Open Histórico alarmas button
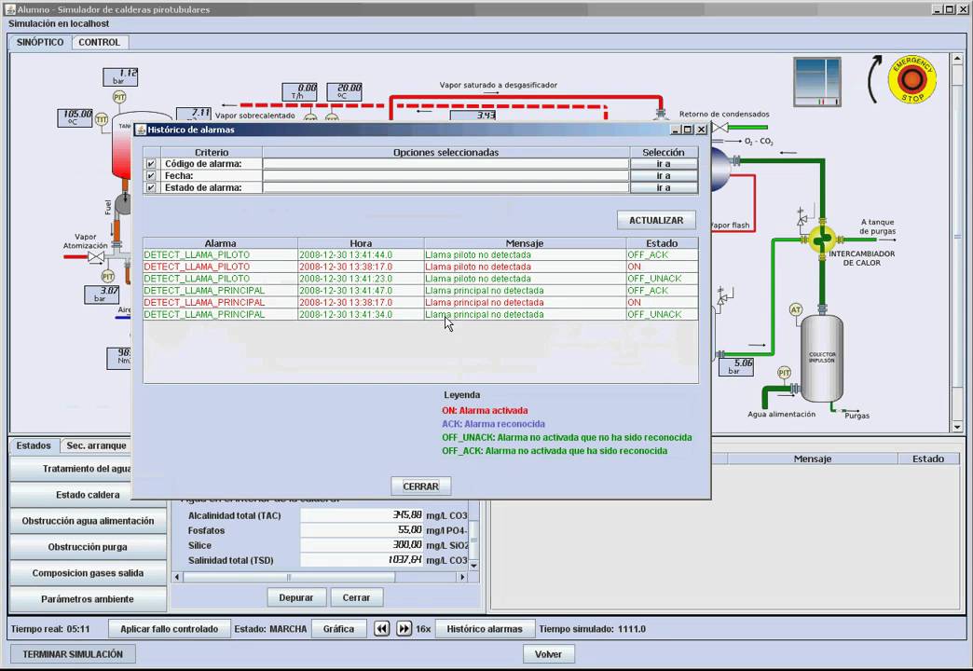This screenshot has height=671, width=973. pyautogui.click(x=485, y=629)
